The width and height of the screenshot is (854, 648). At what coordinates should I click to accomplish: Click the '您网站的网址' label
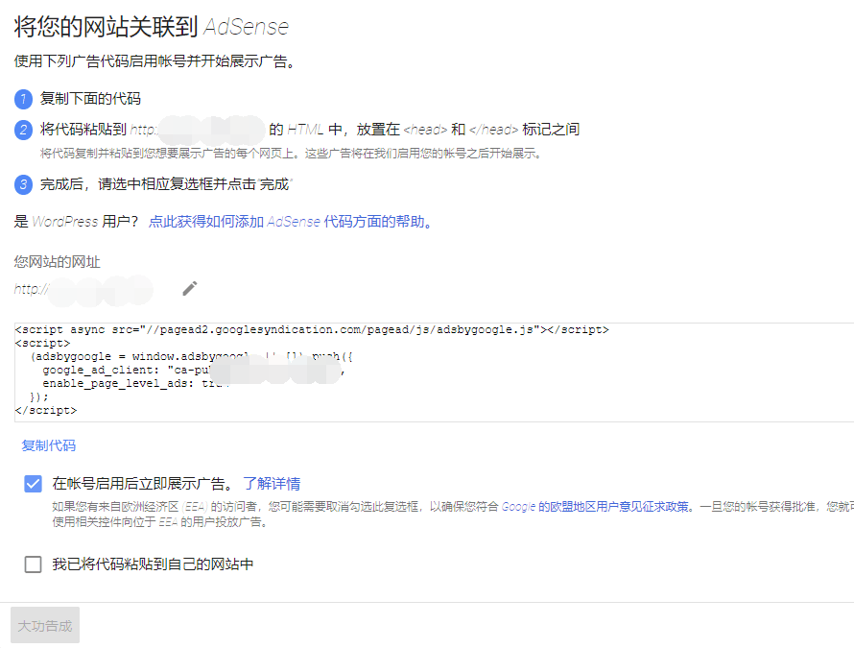(58, 262)
